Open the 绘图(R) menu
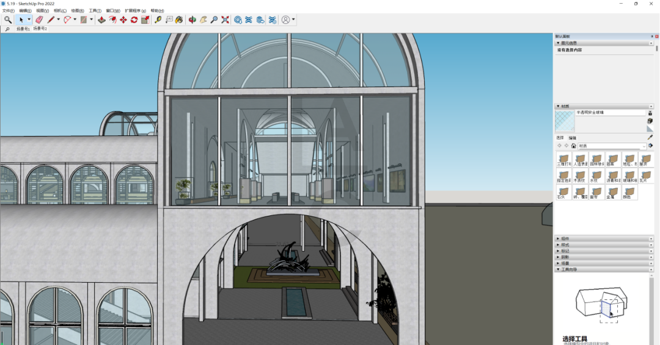The height and width of the screenshot is (345, 660). (x=78, y=11)
